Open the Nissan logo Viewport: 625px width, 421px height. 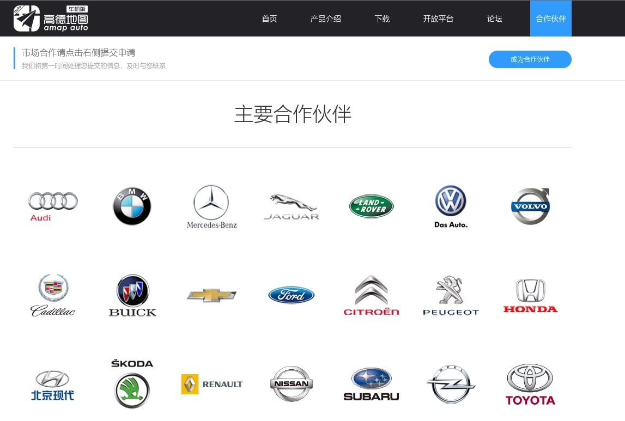(x=292, y=384)
